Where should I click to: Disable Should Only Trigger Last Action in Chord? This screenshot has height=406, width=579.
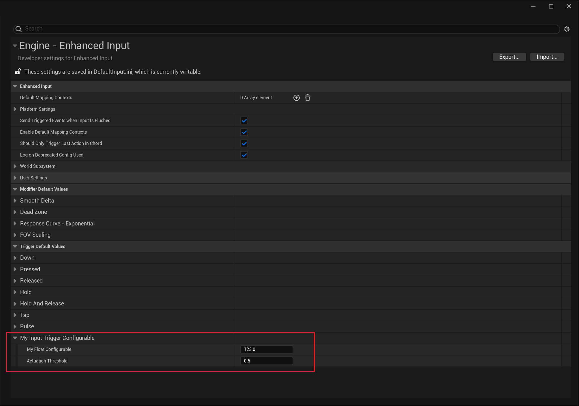[x=244, y=144]
